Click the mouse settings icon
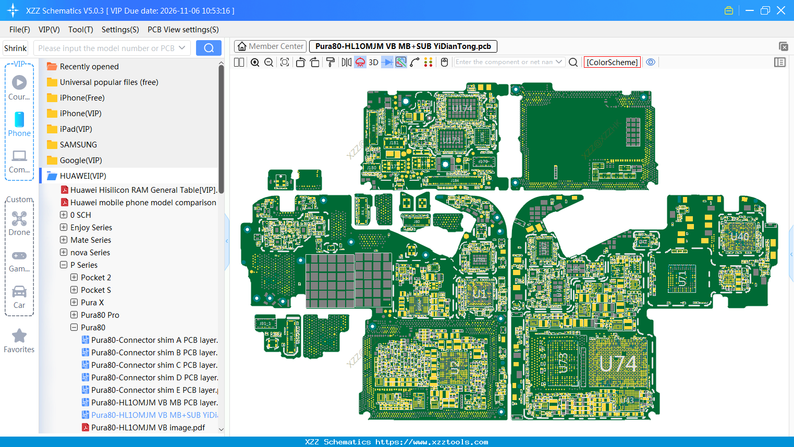Image resolution: width=794 pixels, height=447 pixels. coord(444,63)
